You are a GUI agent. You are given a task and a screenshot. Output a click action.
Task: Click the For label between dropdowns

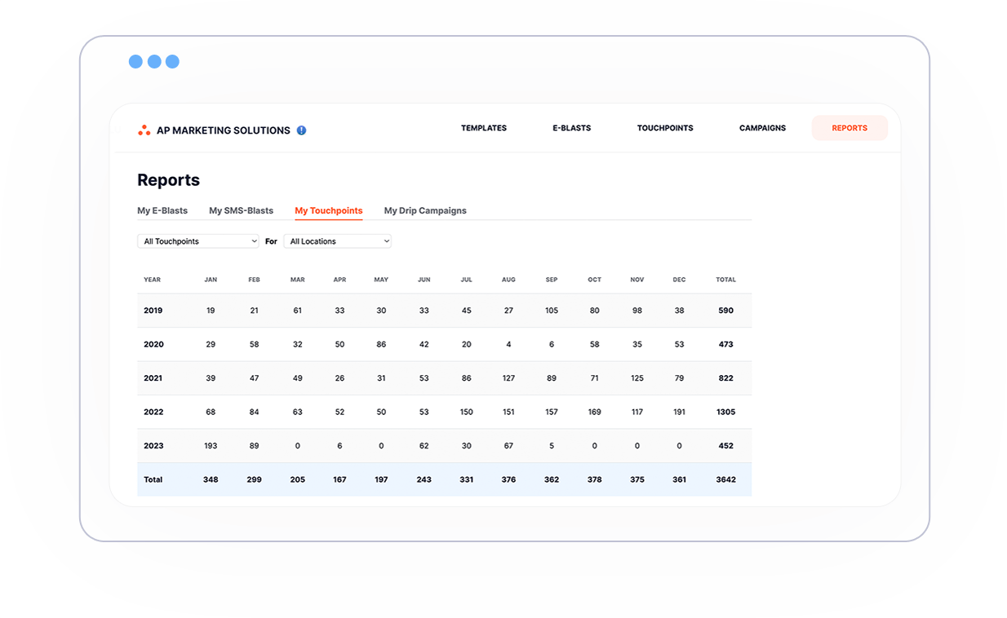(272, 241)
